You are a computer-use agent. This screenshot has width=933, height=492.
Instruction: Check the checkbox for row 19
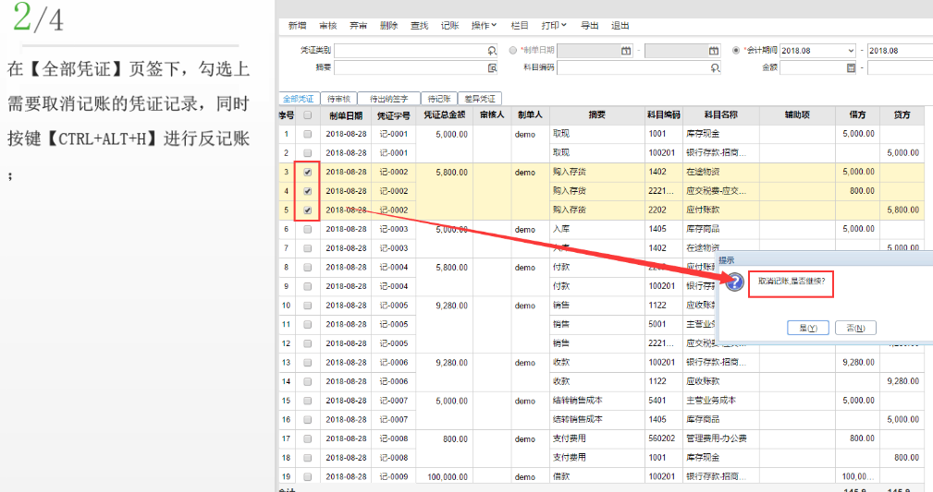pos(308,477)
